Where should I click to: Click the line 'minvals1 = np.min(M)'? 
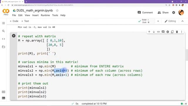tap(37, 66)
